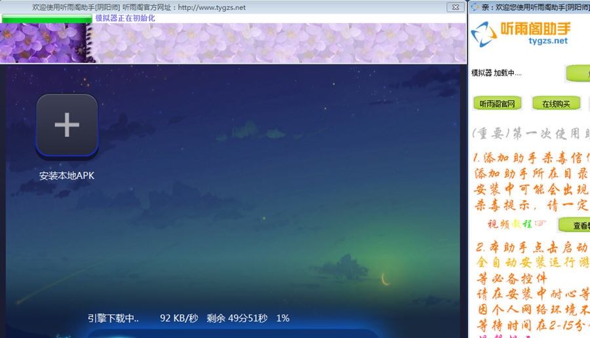This screenshot has height=338, width=590.
Task: Click the 模拟器 加载中.... status text
Action: [496, 73]
